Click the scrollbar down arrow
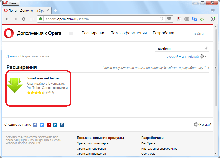The width and height of the screenshot is (220, 158). click(x=216, y=153)
